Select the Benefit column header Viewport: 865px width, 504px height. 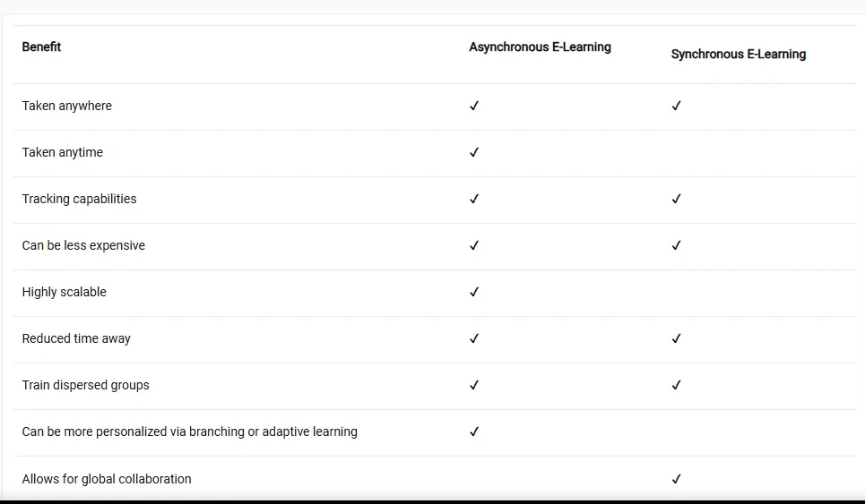pyautogui.click(x=41, y=47)
